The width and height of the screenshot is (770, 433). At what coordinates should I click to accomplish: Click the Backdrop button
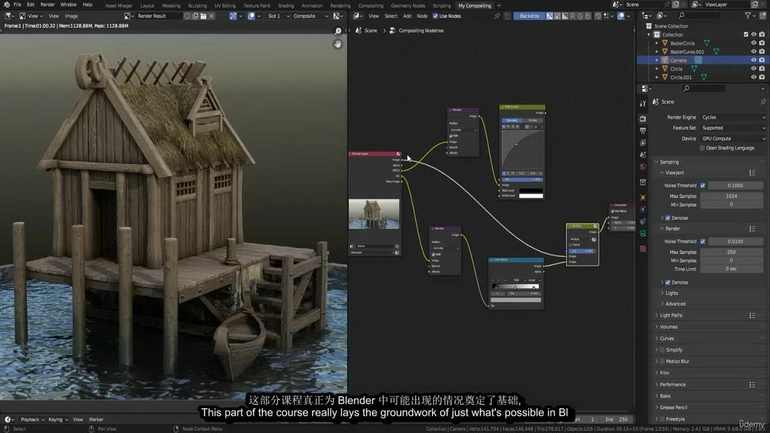click(x=529, y=16)
